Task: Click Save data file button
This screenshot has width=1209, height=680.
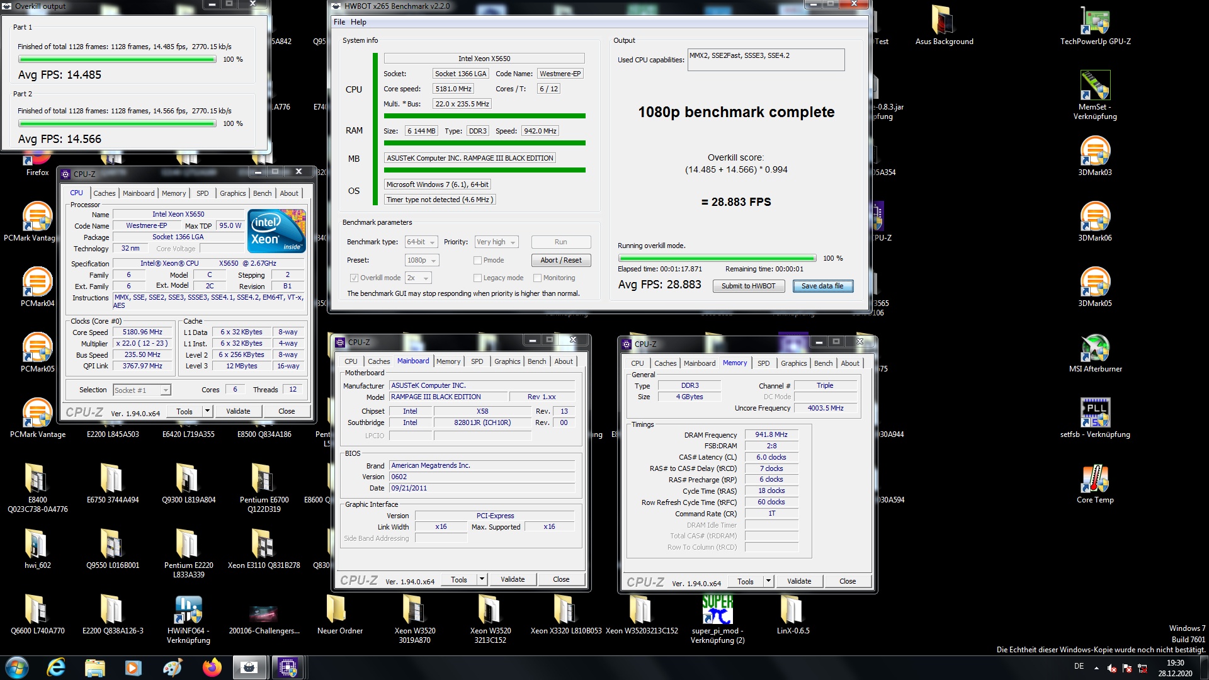Action: coord(822,286)
